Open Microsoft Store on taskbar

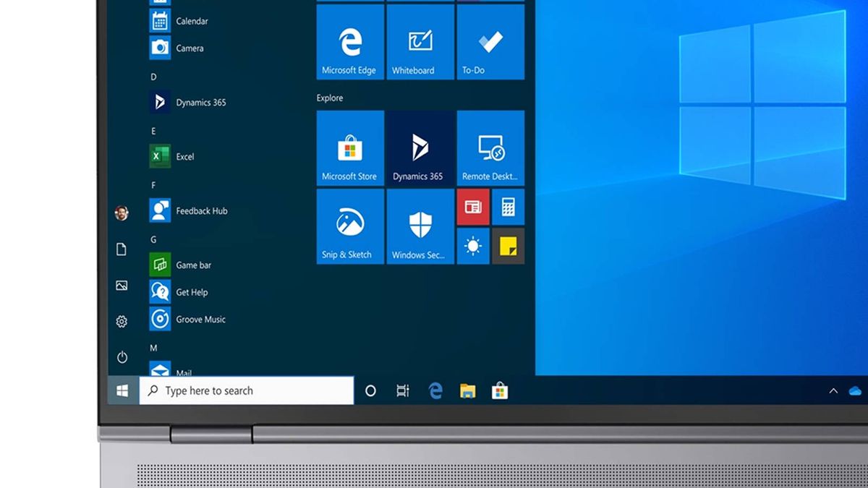coord(500,391)
